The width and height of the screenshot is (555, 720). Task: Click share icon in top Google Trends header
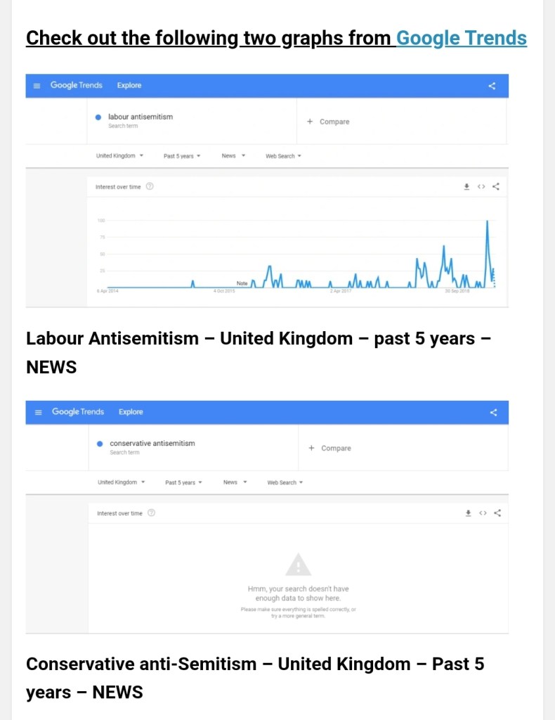(492, 86)
